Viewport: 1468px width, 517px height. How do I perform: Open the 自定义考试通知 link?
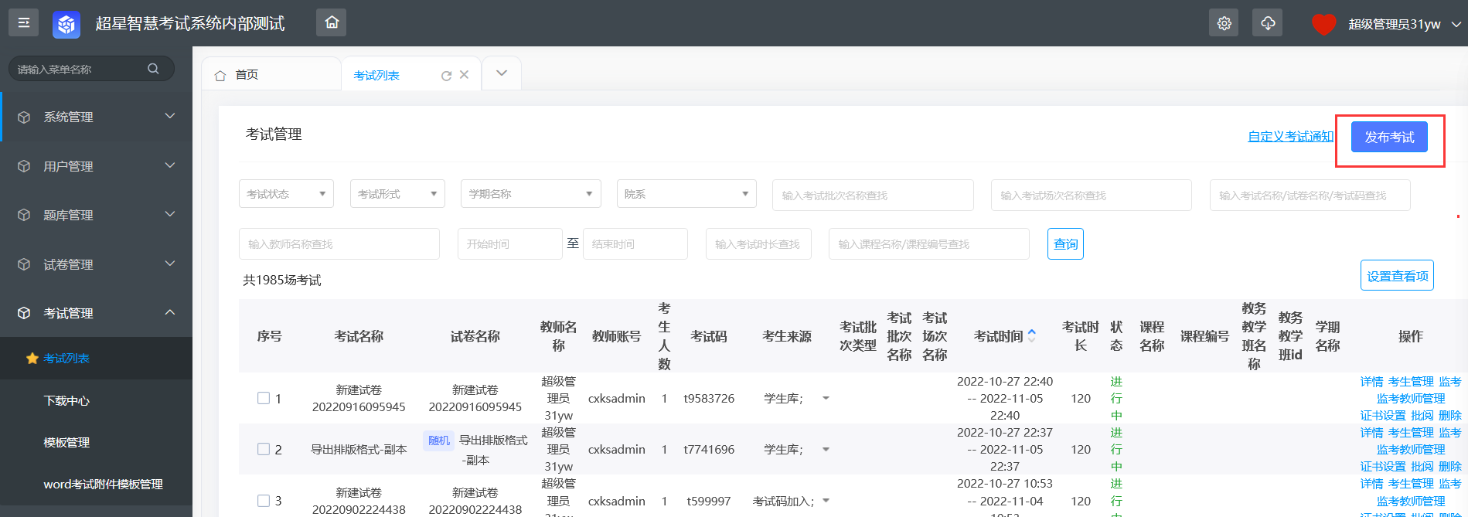1290,137
